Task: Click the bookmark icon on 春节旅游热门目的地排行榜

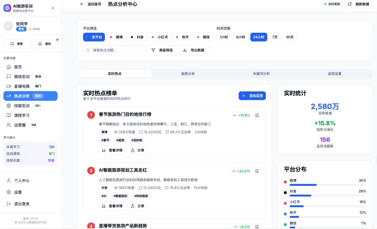Action: pyautogui.click(x=257, y=115)
